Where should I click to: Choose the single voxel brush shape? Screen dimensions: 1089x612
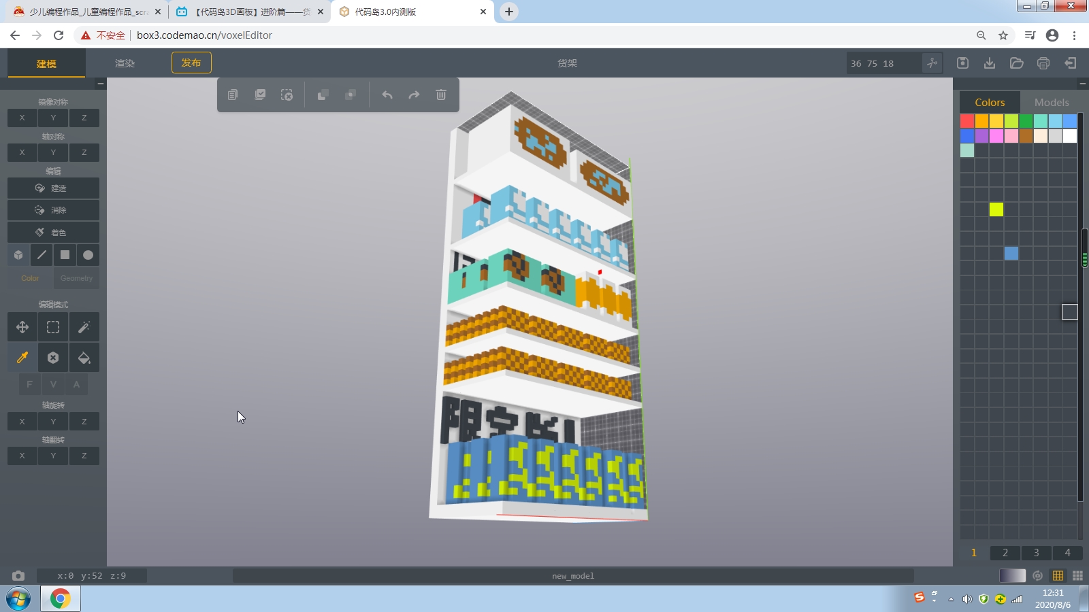coord(18,255)
